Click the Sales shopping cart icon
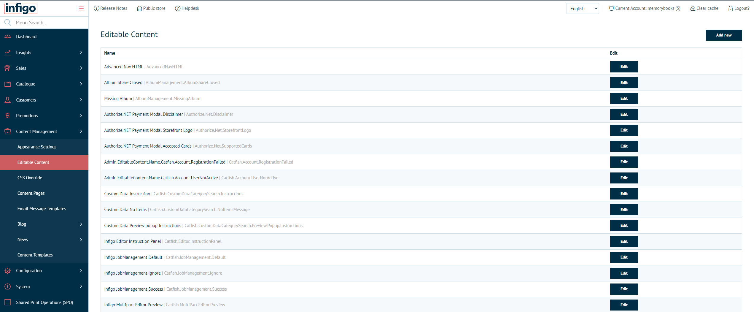The width and height of the screenshot is (754, 312). coord(8,68)
